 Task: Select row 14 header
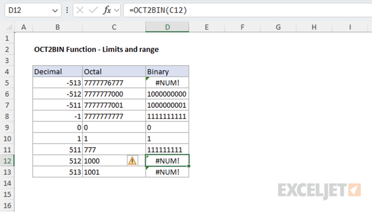click(x=7, y=183)
